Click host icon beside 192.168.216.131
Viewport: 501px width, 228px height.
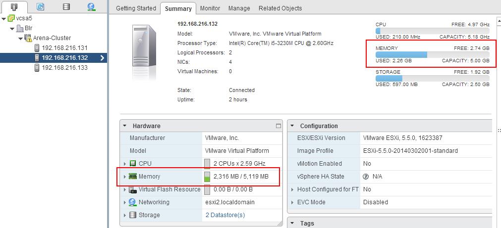point(37,48)
